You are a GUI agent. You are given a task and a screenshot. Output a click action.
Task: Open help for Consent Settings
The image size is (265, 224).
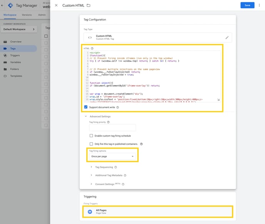(x=123, y=184)
